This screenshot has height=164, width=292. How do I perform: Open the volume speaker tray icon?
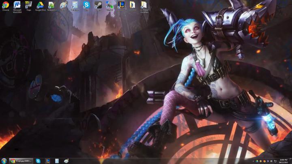click(271, 161)
